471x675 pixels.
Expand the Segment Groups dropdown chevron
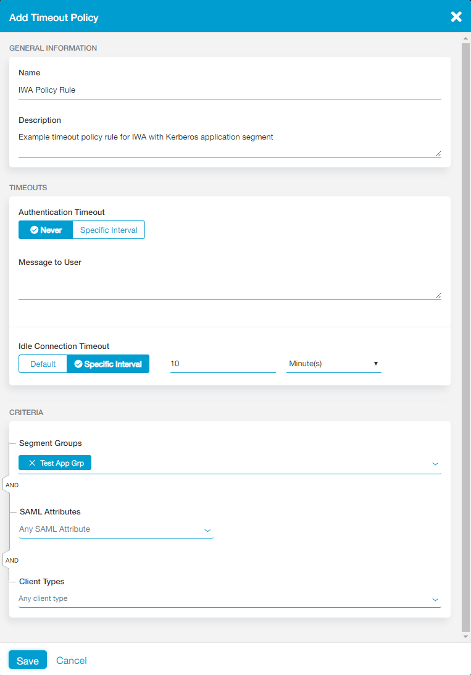pyautogui.click(x=435, y=464)
